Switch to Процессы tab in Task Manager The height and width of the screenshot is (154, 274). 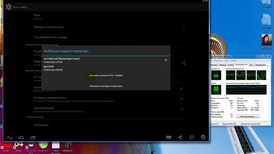tap(223, 65)
